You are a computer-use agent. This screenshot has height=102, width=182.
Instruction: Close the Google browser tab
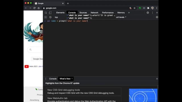tap(63, 3)
